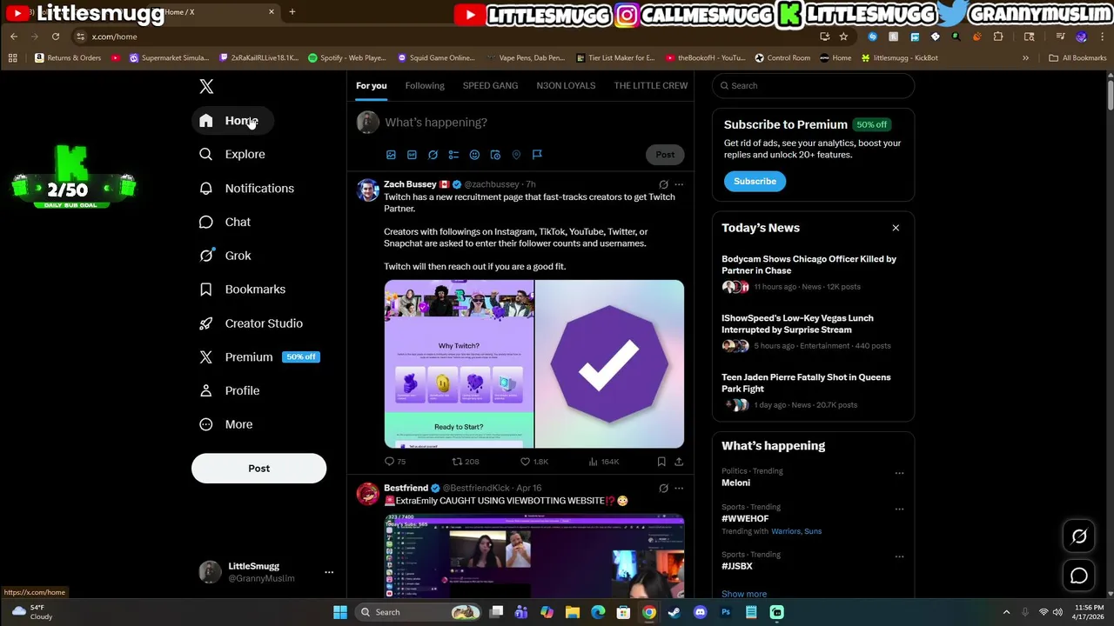The height and width of the screenshot is (626, 1114).
Task: Add a poll to the post
Action: pyautogui.click(x=453, y=155)
